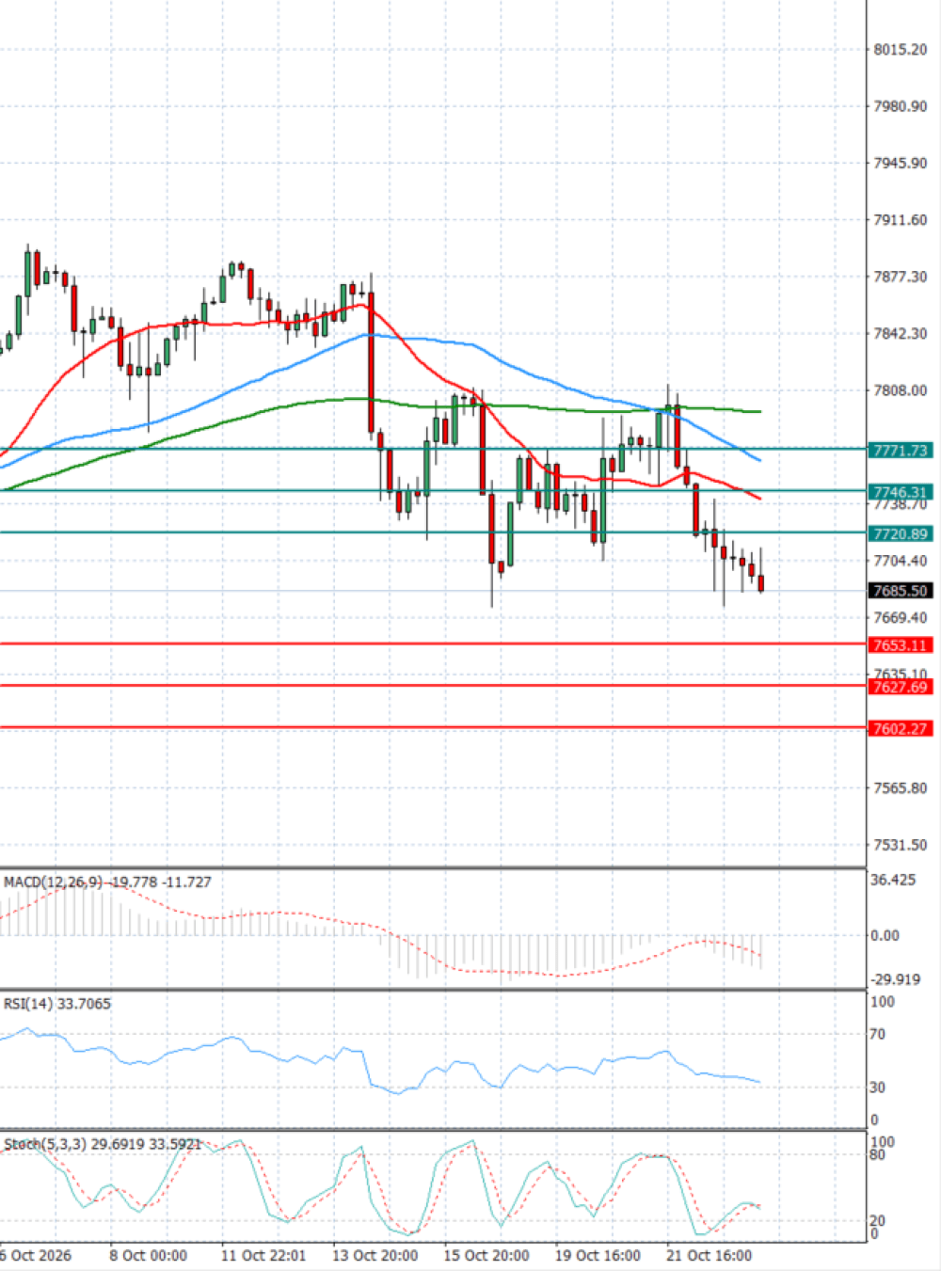
Task: Click RSI scale value 30
Action: pos(877,1087)
